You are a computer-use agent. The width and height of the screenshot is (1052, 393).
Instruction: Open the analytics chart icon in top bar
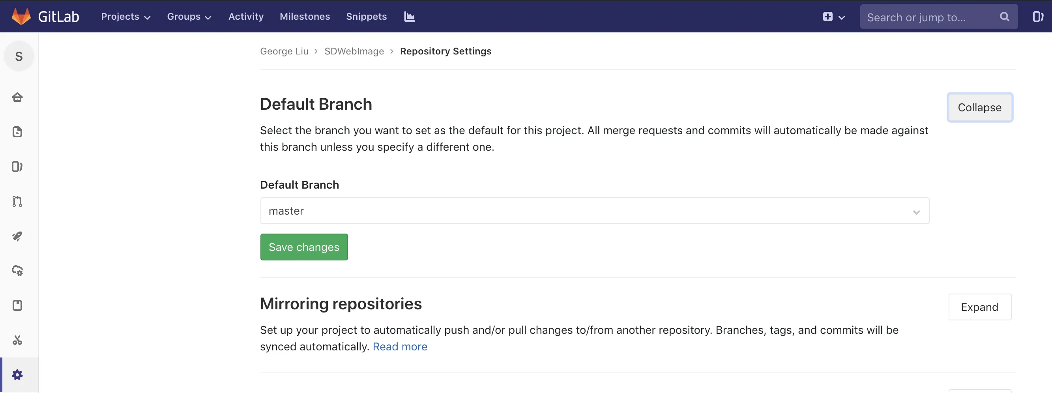pos(409,16)
